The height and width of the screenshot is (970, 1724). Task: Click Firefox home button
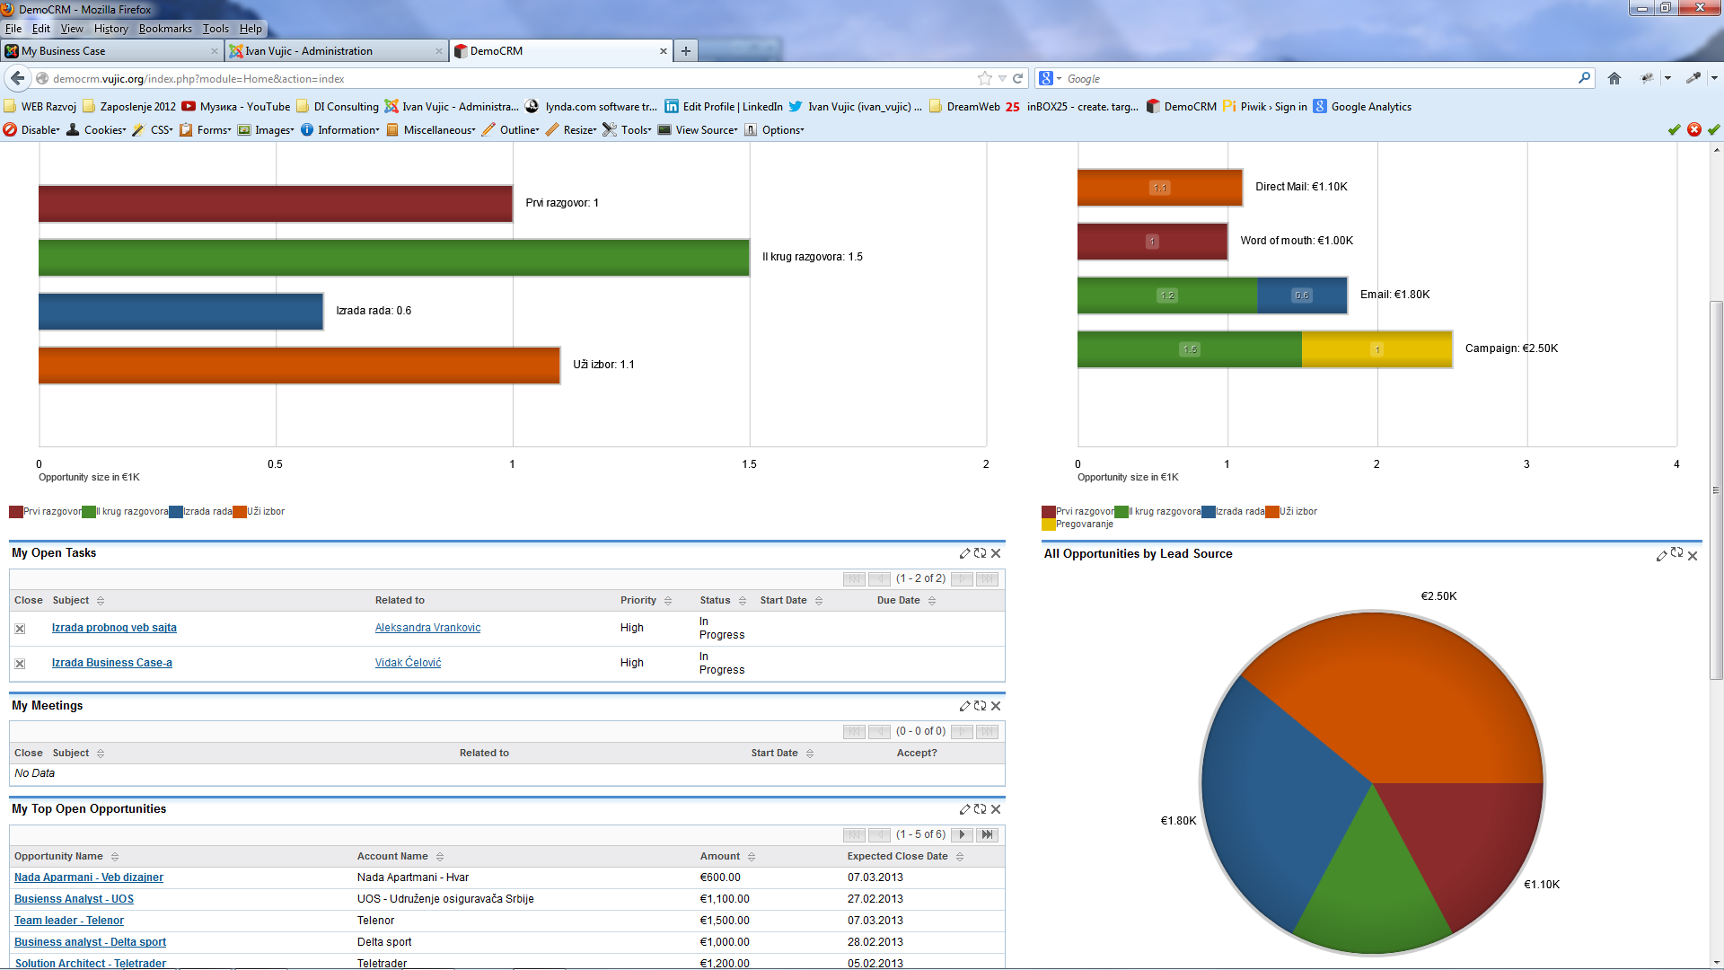[x=1614, y=78]
